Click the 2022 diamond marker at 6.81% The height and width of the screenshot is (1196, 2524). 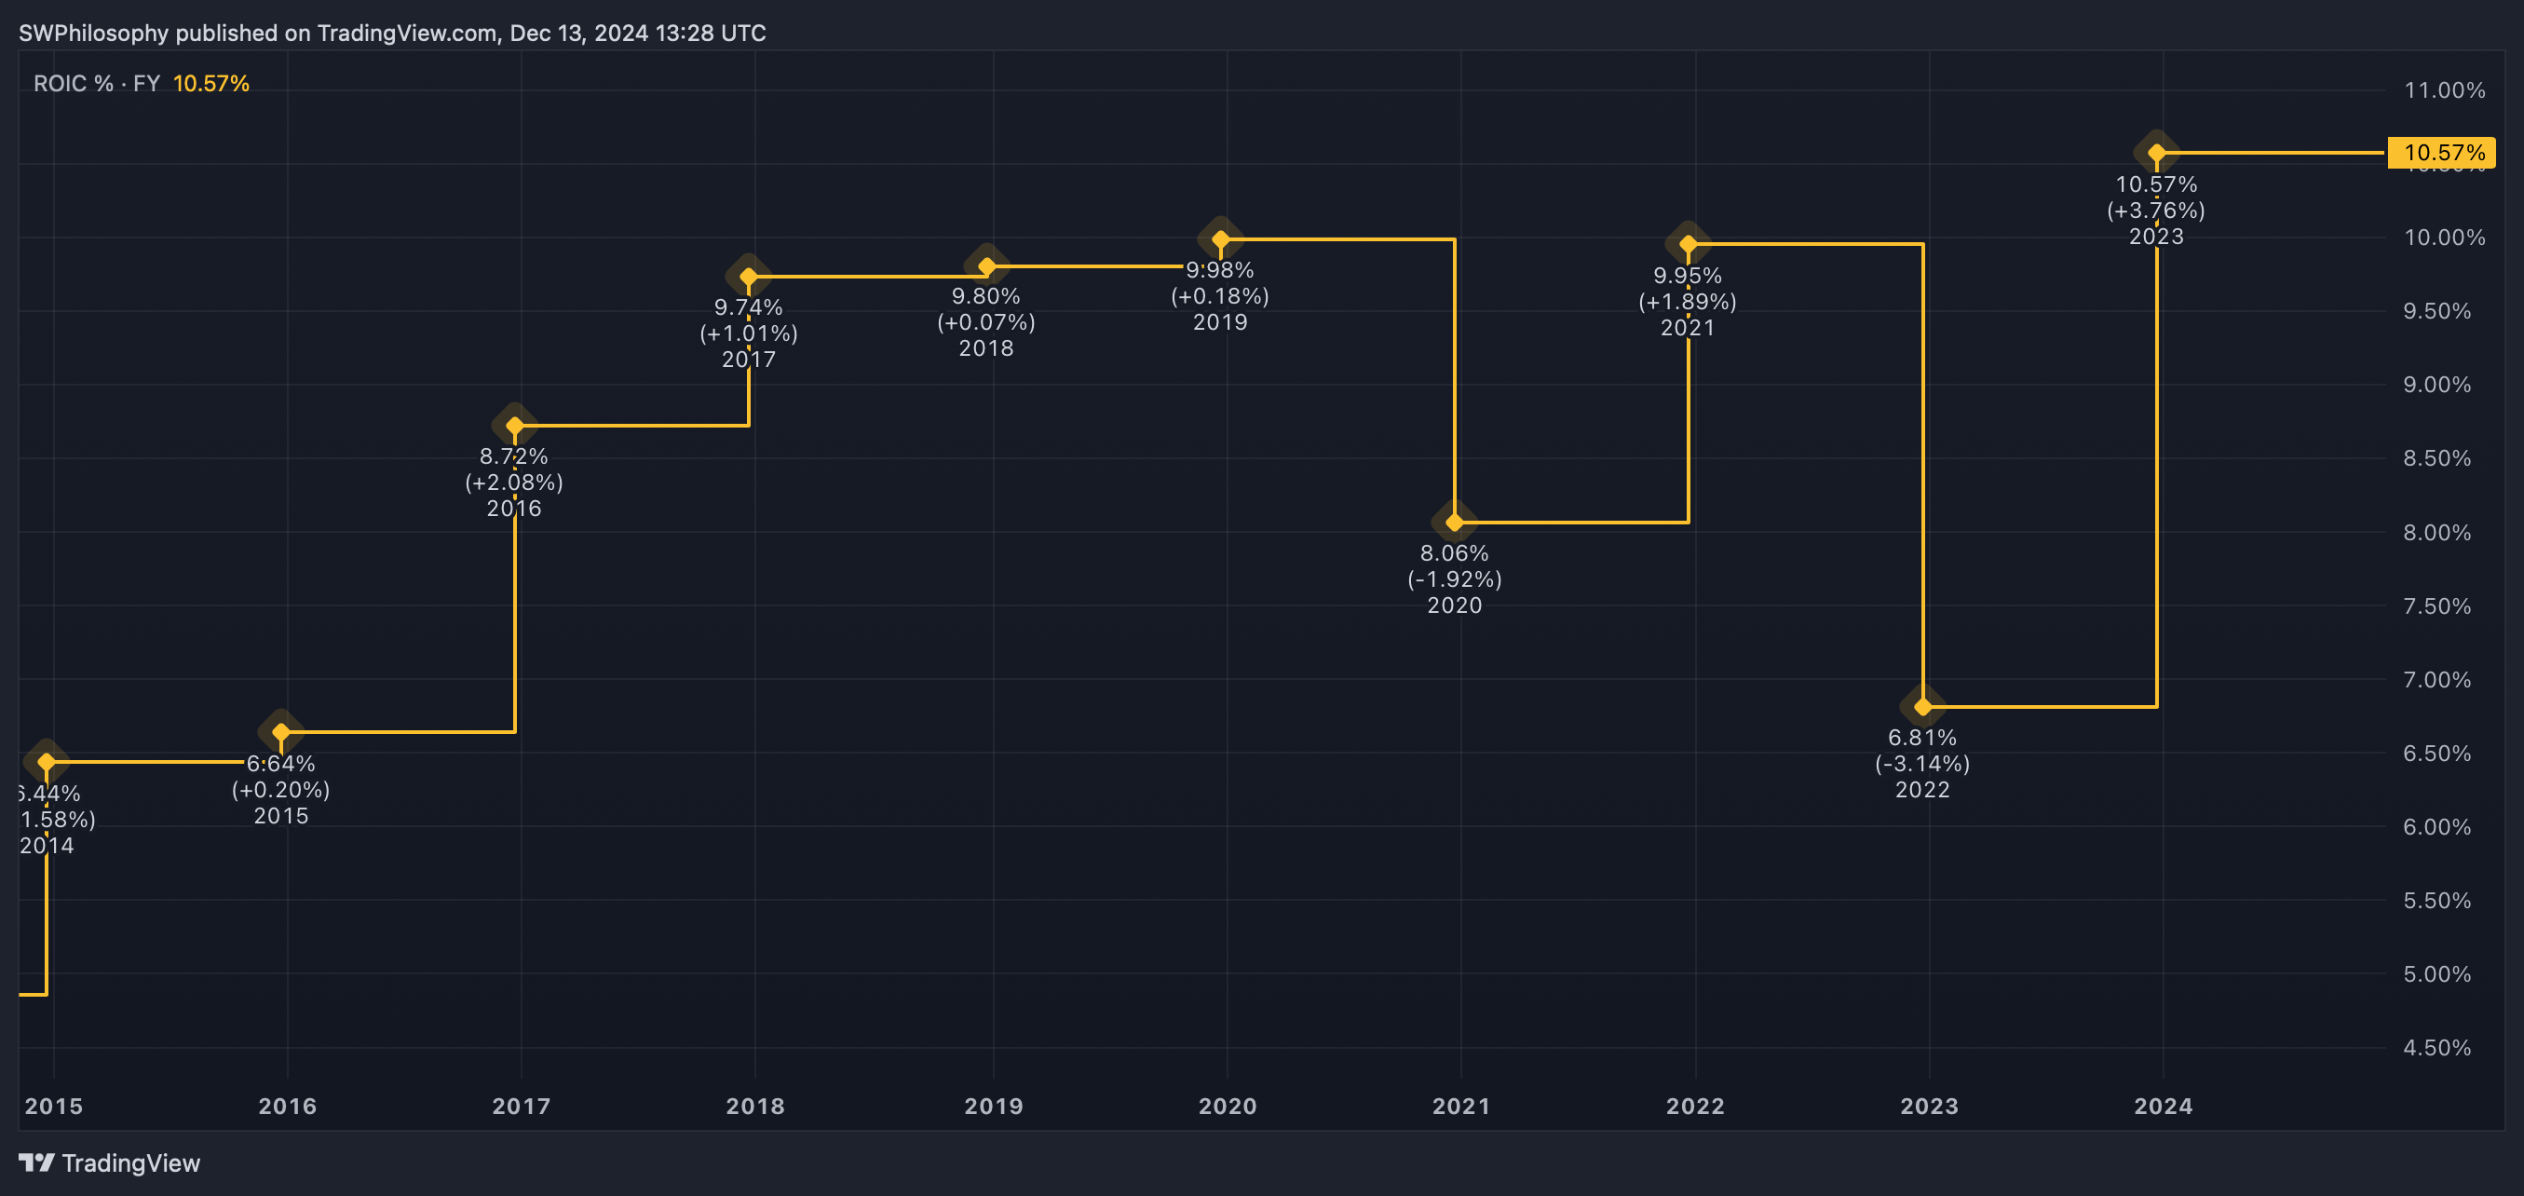click(1922, 706)
